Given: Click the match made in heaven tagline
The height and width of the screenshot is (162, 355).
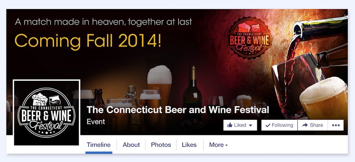Looking at the screenshot, I should [x=103, y=22].
